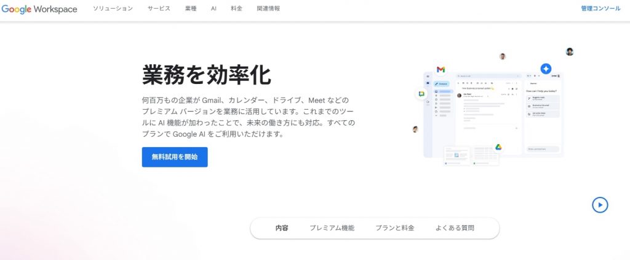Image resolution: width=630 pixels, height=260 pixels.
Task: Click the Google Drive triangle icon
Action: click(498, 148)
